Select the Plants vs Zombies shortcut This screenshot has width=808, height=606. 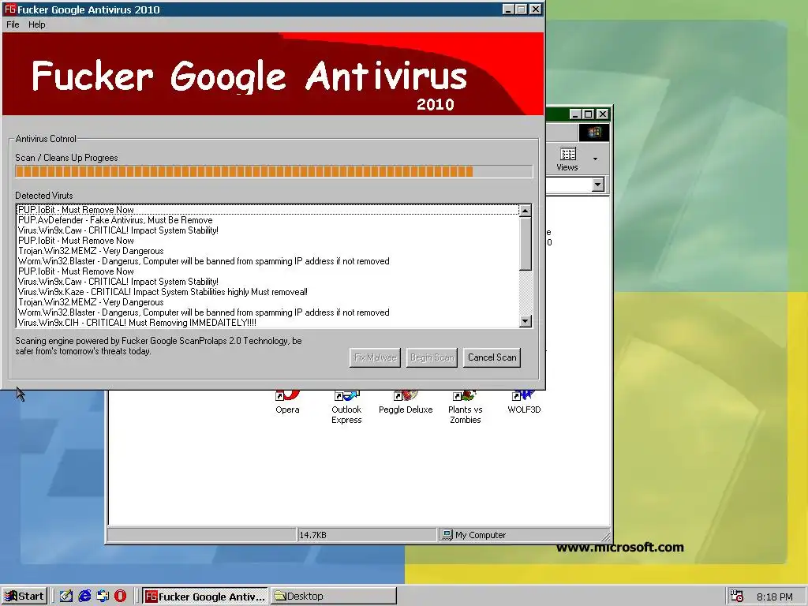[465, 408]
